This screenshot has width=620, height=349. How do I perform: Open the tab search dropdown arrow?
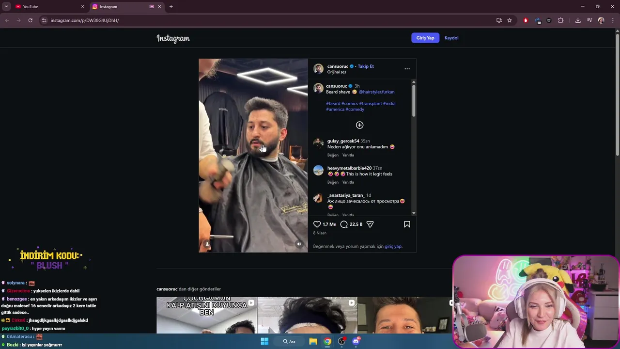(x=6, y=7)
